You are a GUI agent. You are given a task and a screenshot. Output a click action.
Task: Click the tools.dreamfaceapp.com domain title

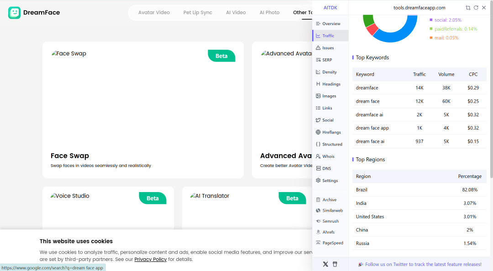[x=419, y=8]
